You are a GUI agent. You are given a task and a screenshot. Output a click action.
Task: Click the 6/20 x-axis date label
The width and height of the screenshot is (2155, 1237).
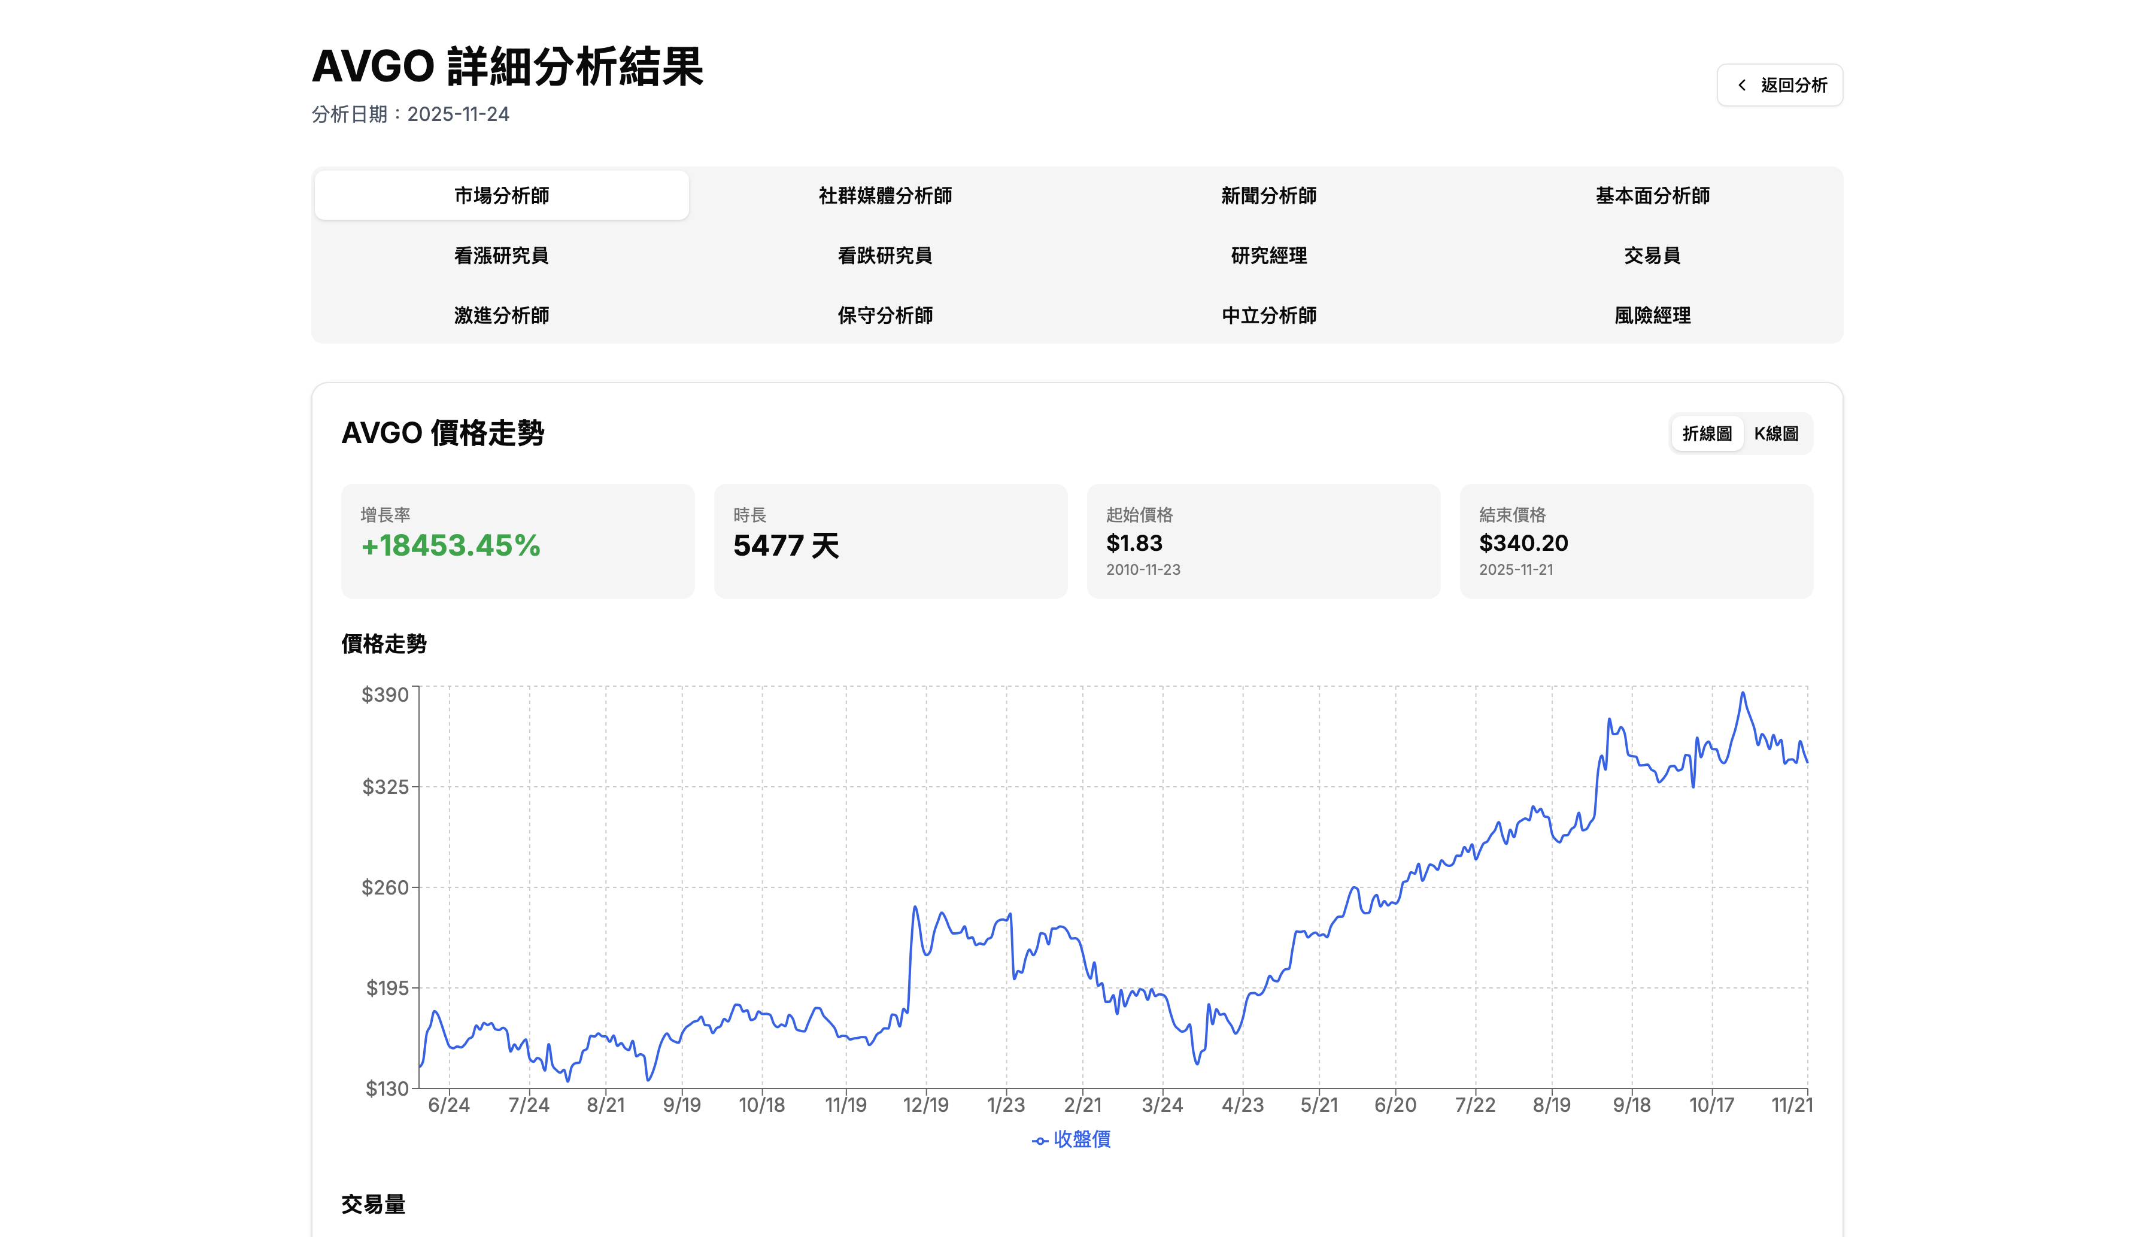[x=1395, y=1105]
